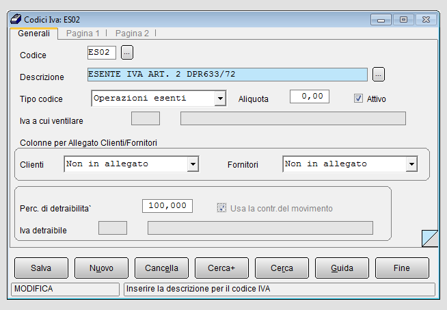Expand the Fornitori allegato dropdown

click(411, 164)
